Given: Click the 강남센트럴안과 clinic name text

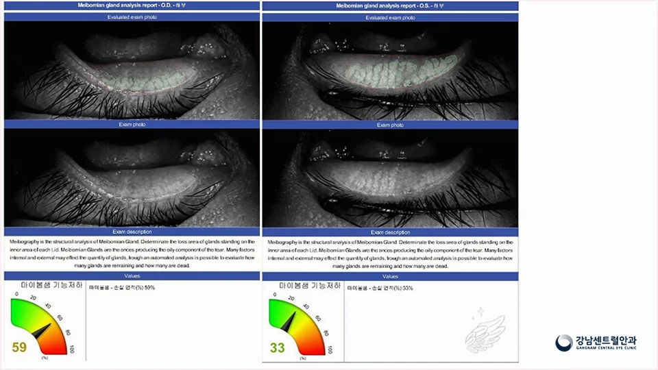Looking at the screenshot, I should coord(606,341).
